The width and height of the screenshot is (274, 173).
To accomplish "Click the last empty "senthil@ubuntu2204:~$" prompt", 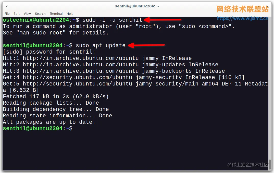I will pyautogui.click(x=38, y=128).
